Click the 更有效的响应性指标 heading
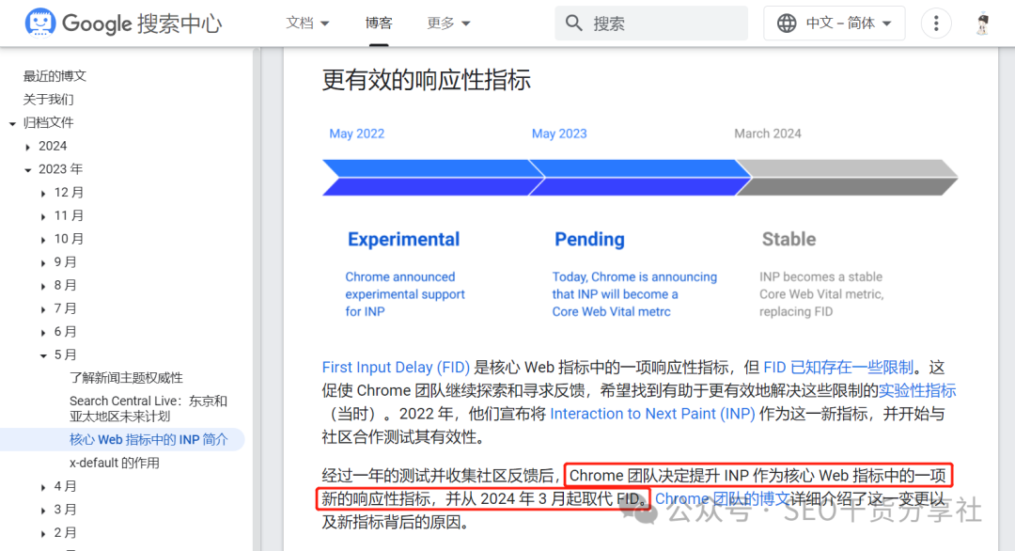1015x551 pixels. [x=427, y=80]
